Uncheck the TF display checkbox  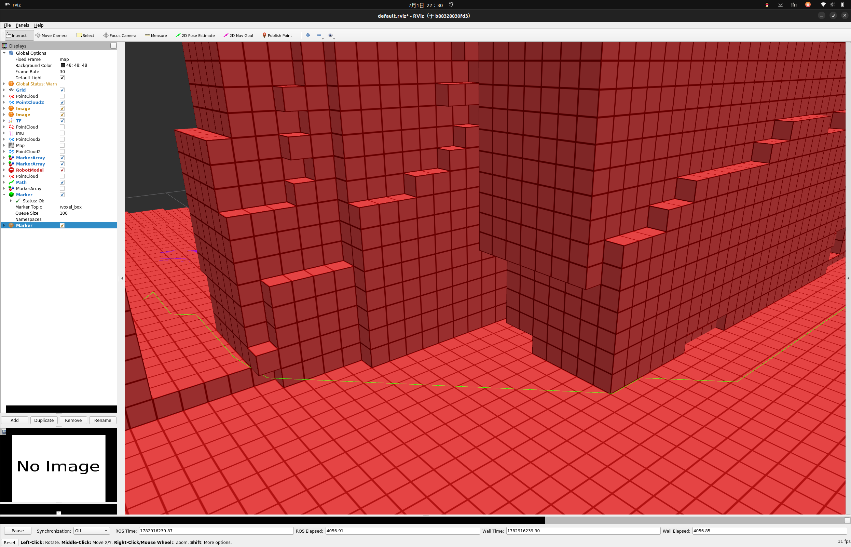tap(62, 121)
